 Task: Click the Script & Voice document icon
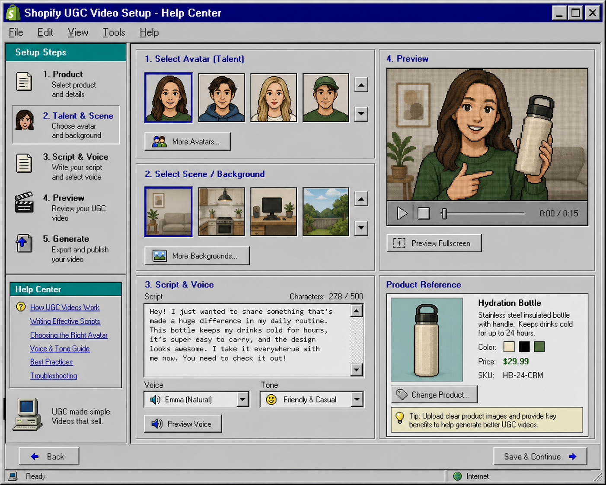pyautogui.click(x=24, y=163)
